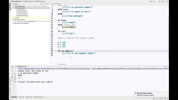Close the IfElseConcept.py editor tab
The image size is (178, 100).
pos(62,4)
